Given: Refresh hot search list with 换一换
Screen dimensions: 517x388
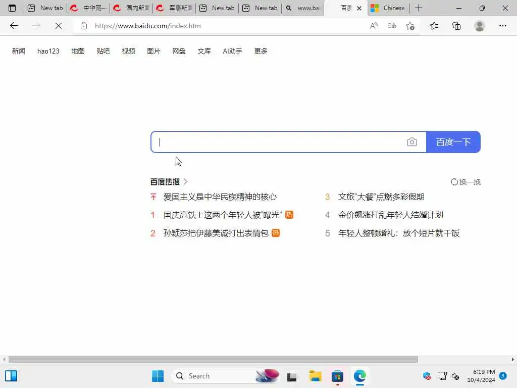Looking at the screenshot, I should pos(466,182).
